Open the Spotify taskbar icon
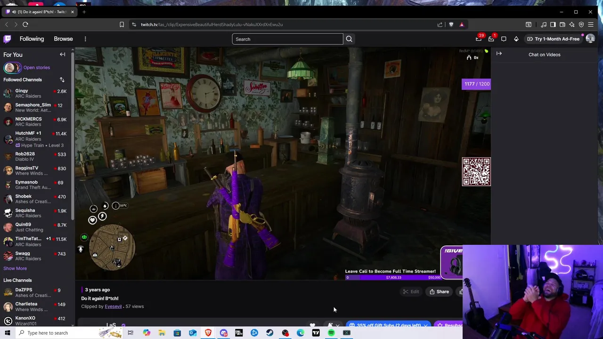The width and height of the screenshot is (603, 339). click(x=331, y=333)
